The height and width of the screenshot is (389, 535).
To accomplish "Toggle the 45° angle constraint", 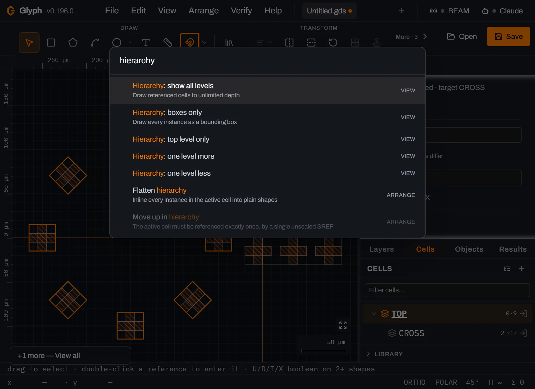I will click(472, 382).
